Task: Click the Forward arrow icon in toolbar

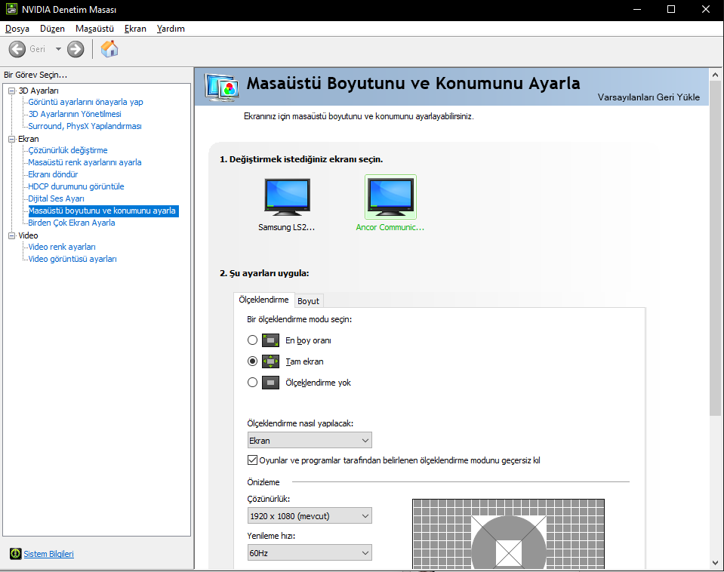Action: [75, 49]
